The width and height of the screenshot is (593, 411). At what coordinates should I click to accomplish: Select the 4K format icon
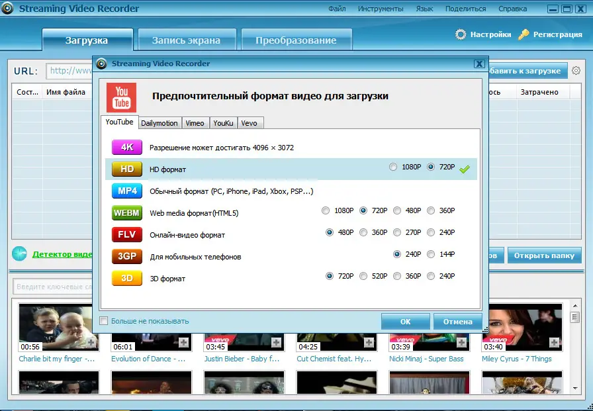[126, 146]
